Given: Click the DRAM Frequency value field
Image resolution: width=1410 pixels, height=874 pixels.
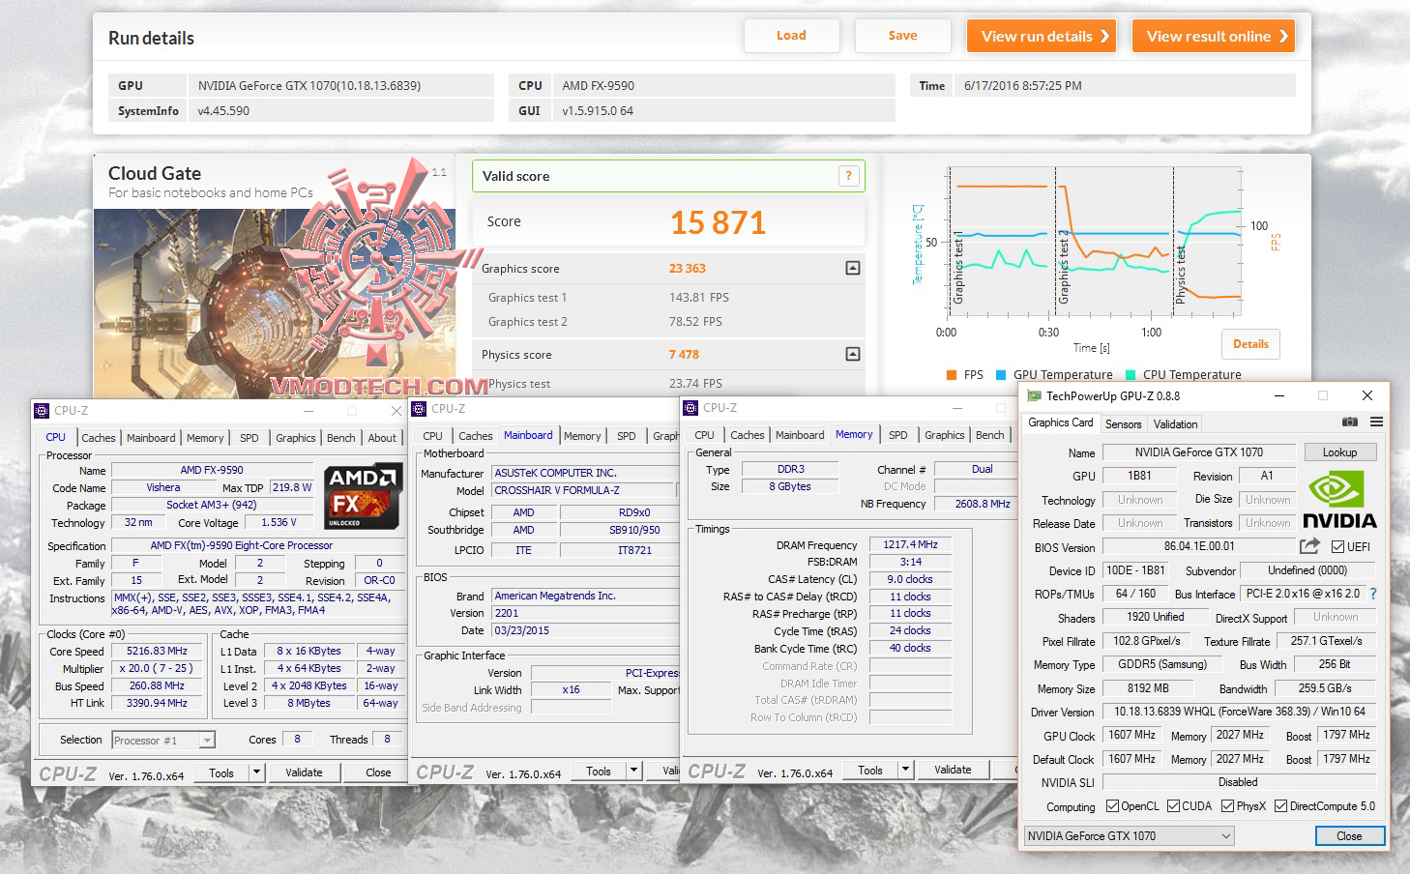Looking at the screenshot, I should pos(910,545).
